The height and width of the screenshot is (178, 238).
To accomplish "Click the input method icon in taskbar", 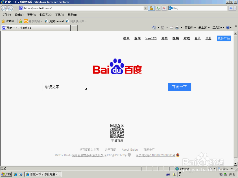I will pos(168,175).
